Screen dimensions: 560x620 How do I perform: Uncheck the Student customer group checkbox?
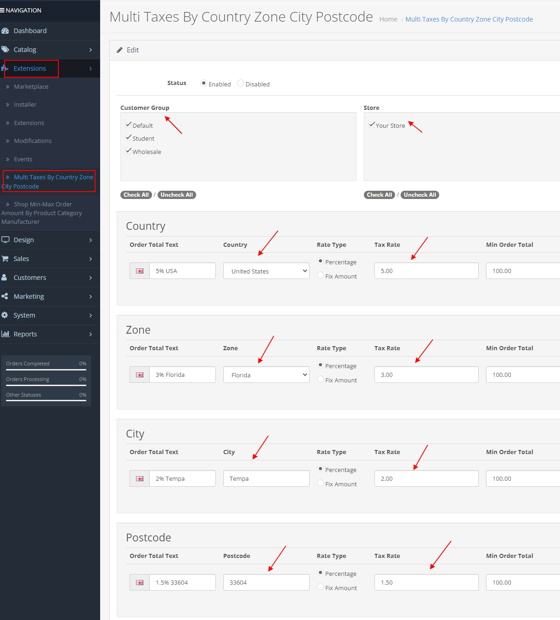pos(129,138)
